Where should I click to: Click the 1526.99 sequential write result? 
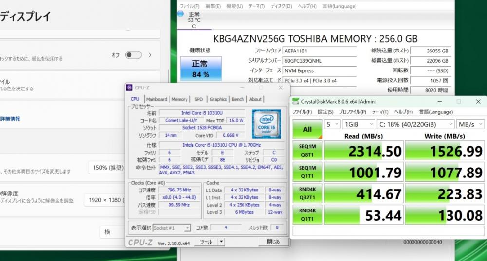pos(445,151)
